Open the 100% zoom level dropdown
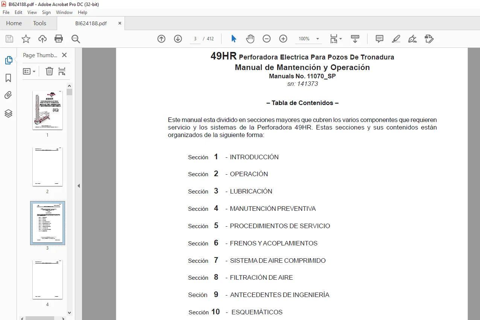480x320 pixels. click(x=309, y=39)
